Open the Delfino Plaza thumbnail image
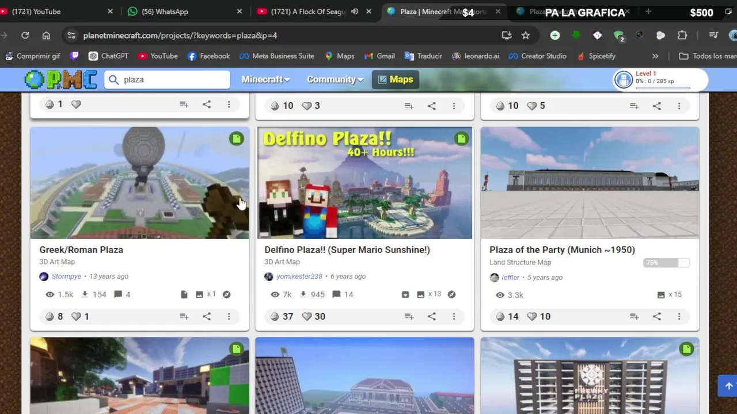This screenshot has height=414, width=737. pos(364,183)
